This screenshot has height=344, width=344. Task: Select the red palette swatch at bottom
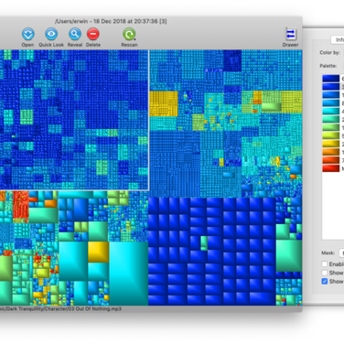331,168
